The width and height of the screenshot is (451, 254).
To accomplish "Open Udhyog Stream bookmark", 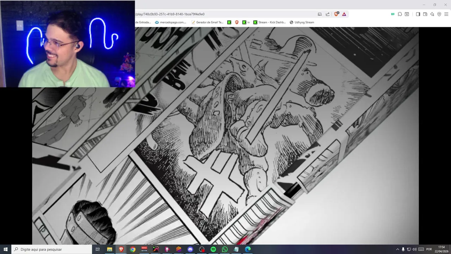I will 302,22.
